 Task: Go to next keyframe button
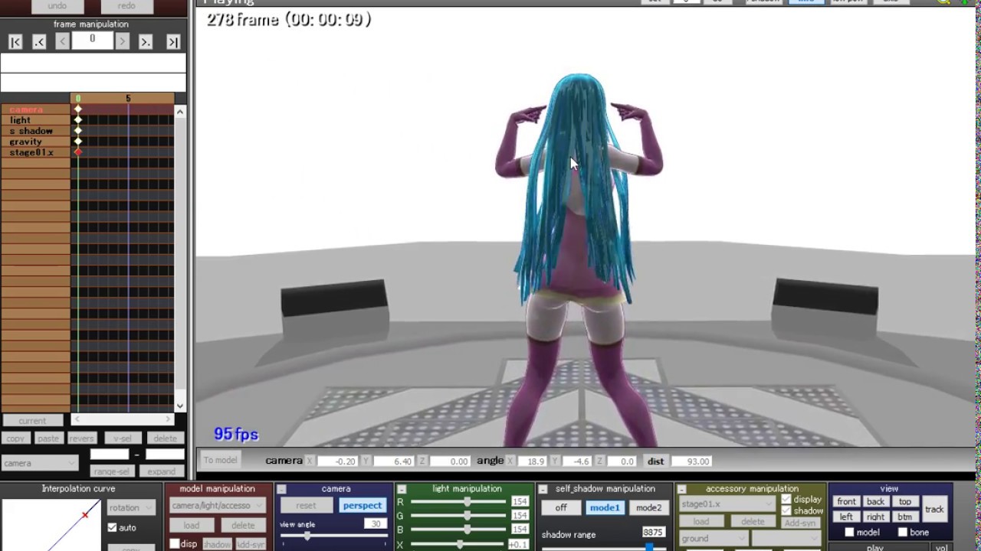146,42
